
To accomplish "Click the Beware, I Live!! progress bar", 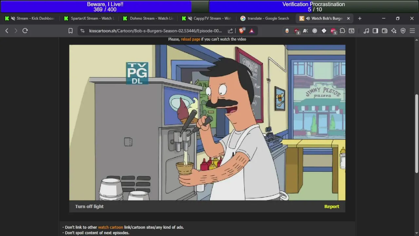I will [x=105, y=7].
